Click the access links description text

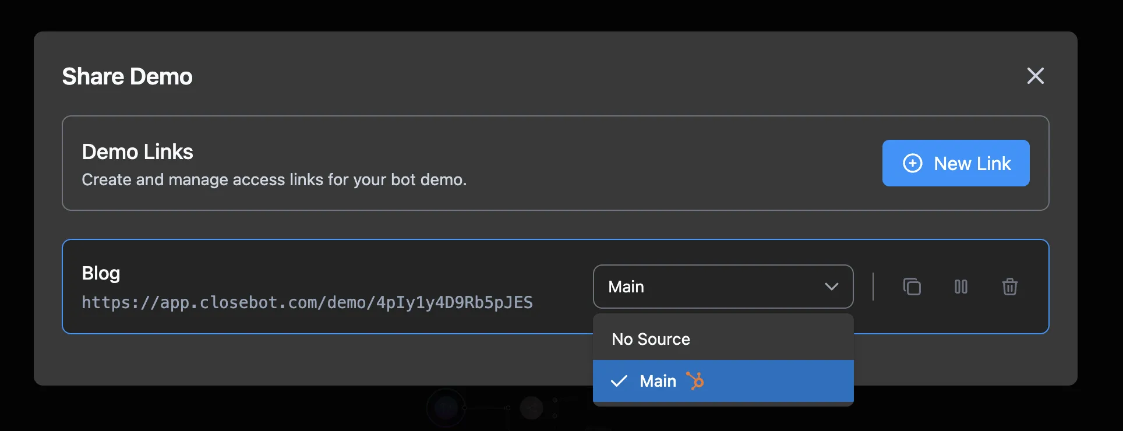point(274,179)
